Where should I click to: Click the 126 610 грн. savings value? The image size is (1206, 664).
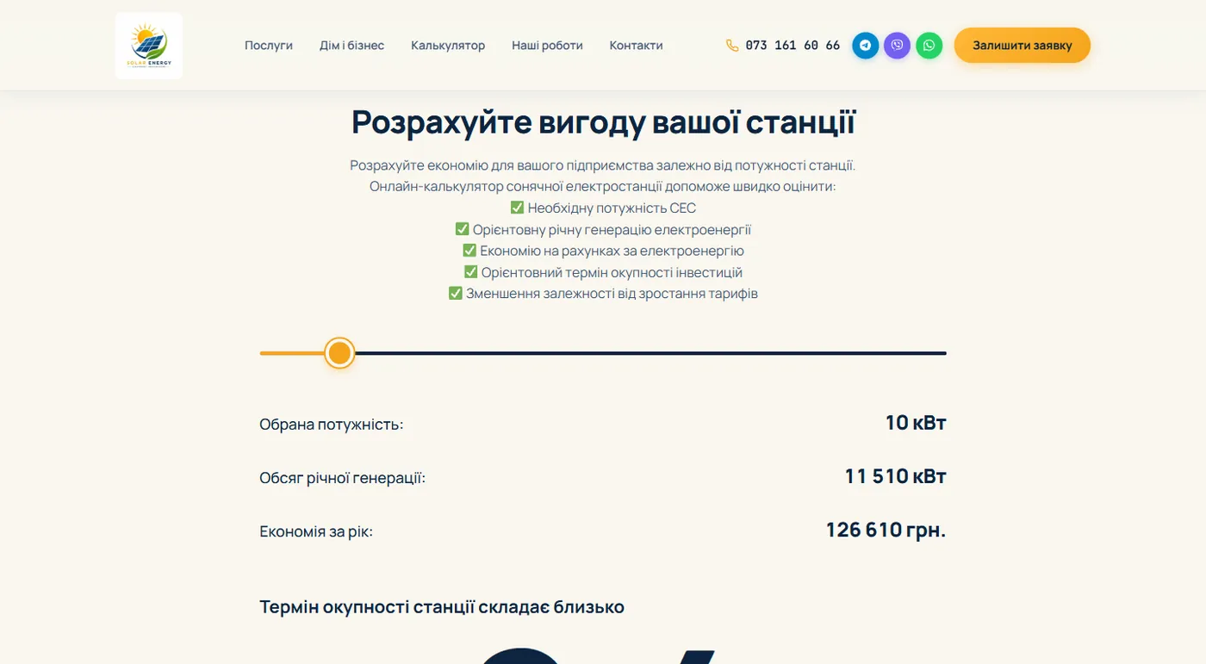click(x=886, y=530)
